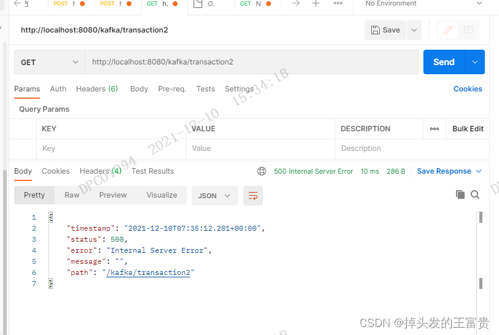Open the Headers (6) request tab
The width and height of the screenshot is (499, 335).
click(x=97, y=89)
